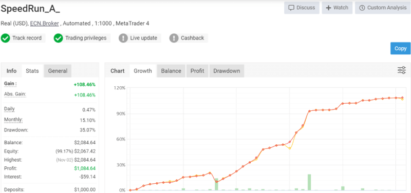Click the Custom Analysis button

click(x=383, y=8)
